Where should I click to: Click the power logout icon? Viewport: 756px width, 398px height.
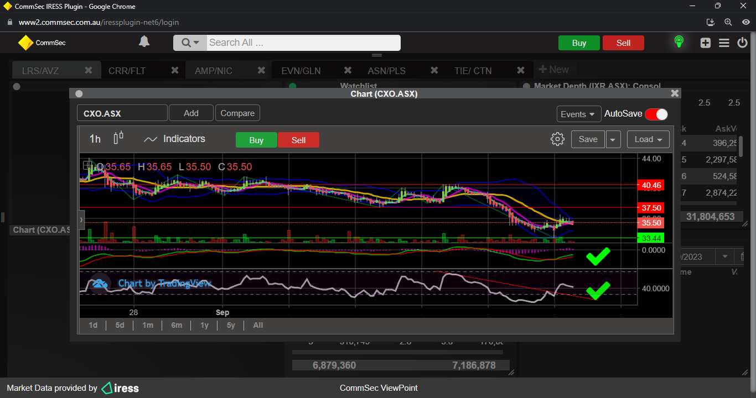click(743, 43)
